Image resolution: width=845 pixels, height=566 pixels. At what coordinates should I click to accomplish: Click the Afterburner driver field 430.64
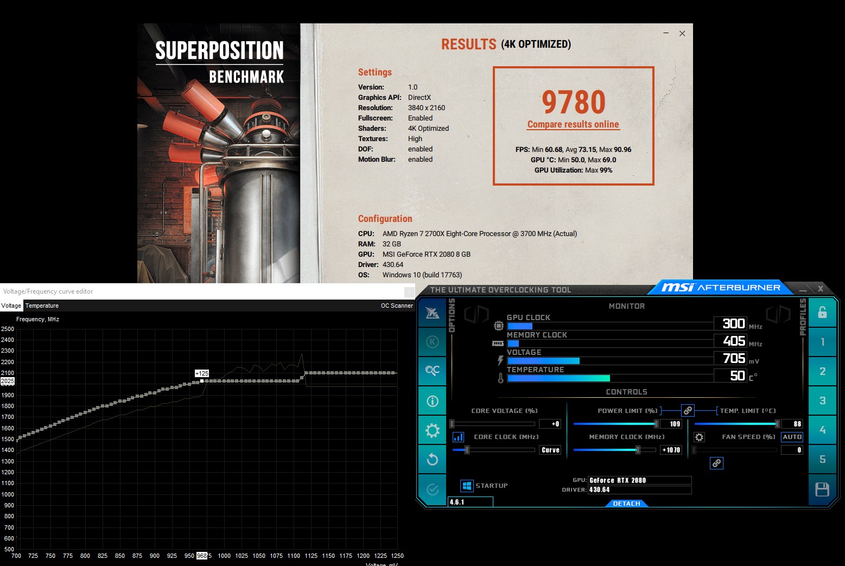[640, 489]
